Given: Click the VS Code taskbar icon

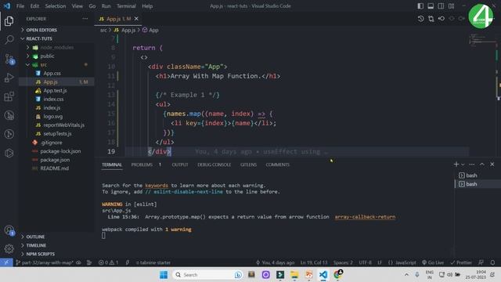Looking at the screenshot, I should pyautogui.click(x=323, y=275).
